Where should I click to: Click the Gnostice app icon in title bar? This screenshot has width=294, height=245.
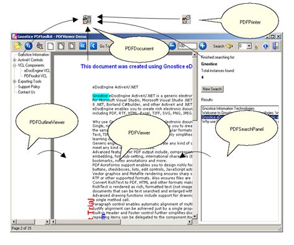coord(14,37)
